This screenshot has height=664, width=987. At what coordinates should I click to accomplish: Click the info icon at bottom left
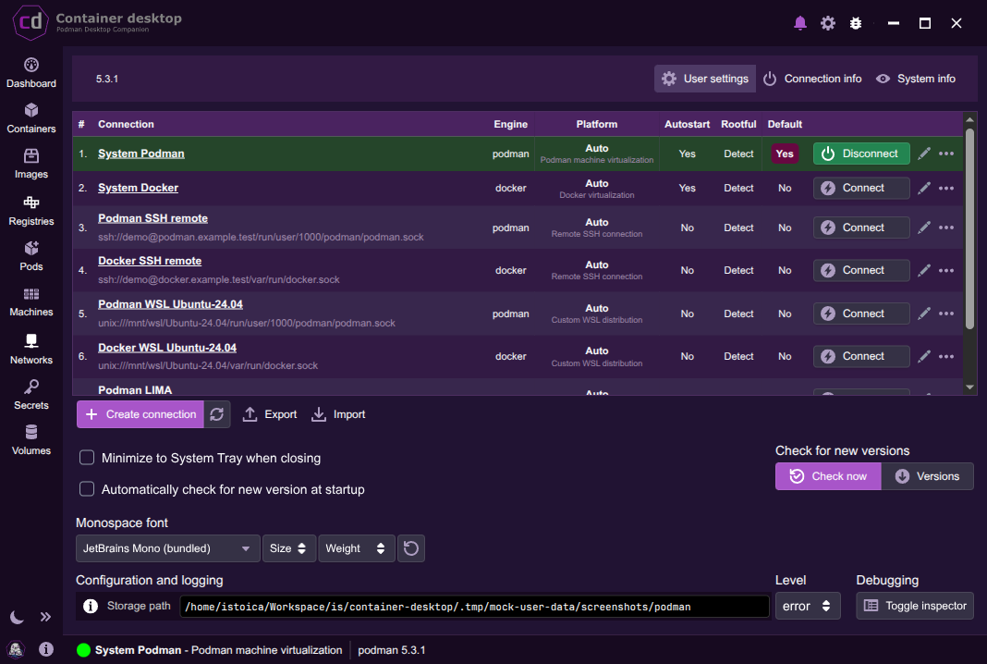pos(46,649)
